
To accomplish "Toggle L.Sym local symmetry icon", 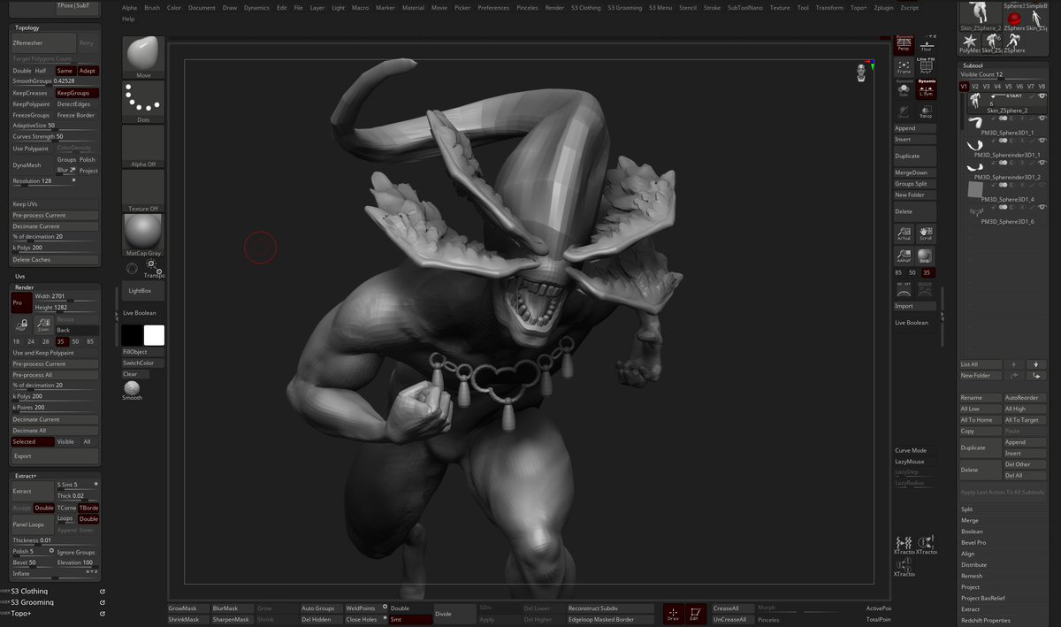I will coord(927,88).
